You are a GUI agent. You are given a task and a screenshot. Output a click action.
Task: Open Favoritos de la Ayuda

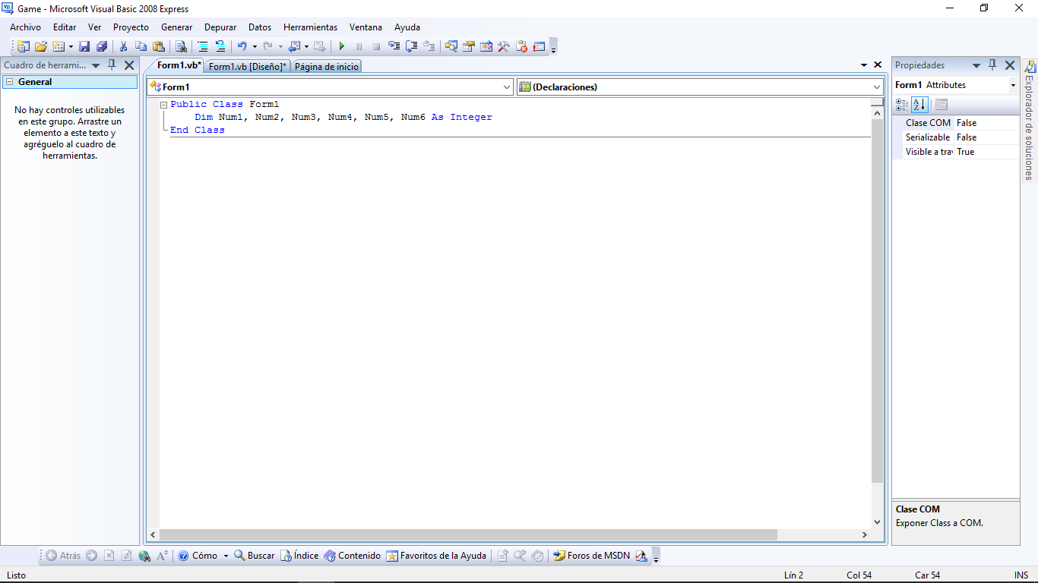click(x=436, y=556)
